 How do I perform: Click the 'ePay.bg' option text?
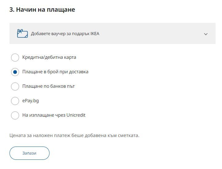coord(30,101)
